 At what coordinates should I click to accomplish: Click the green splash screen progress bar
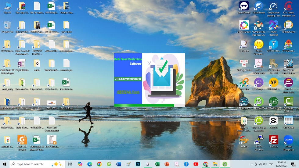[144, 105]
